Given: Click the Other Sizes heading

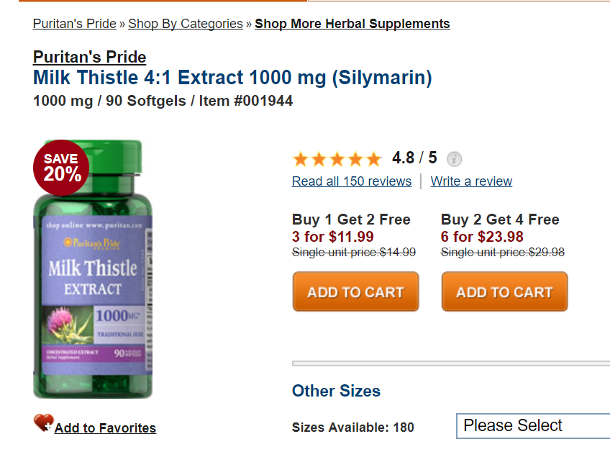Looking at the screenshot, I should point(336,391).
